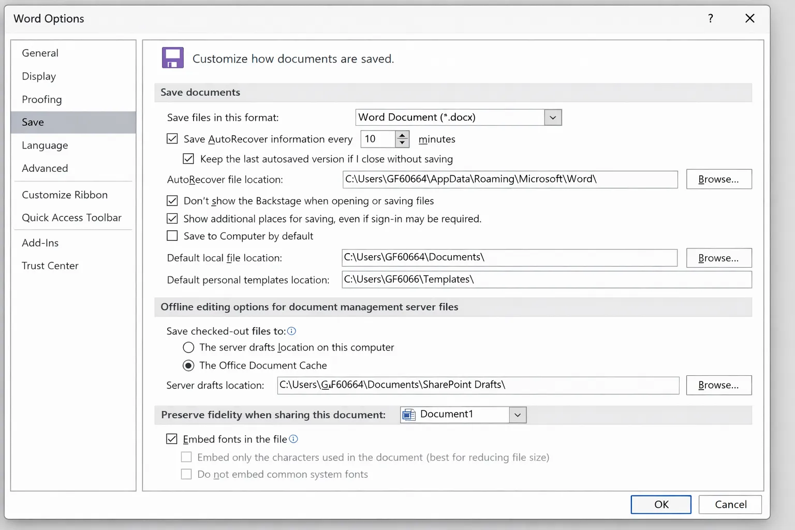Disable "Don't show the Backstage when opening or saving files"
This screenshot has width=795, height=530.
click(x=172, y=201)
